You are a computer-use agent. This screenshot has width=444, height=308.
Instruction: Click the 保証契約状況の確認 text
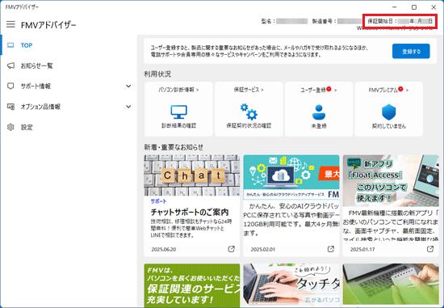[x=249, y=125]
